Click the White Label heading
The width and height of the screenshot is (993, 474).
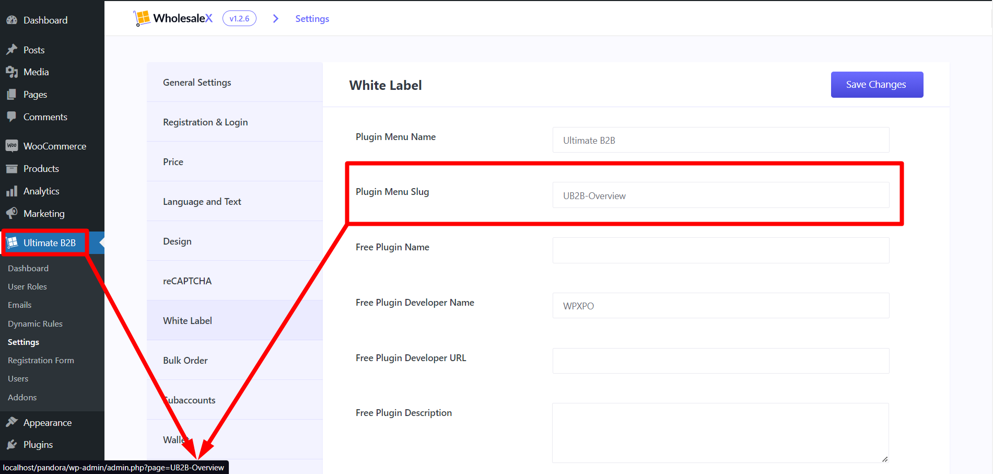(385, 85)
